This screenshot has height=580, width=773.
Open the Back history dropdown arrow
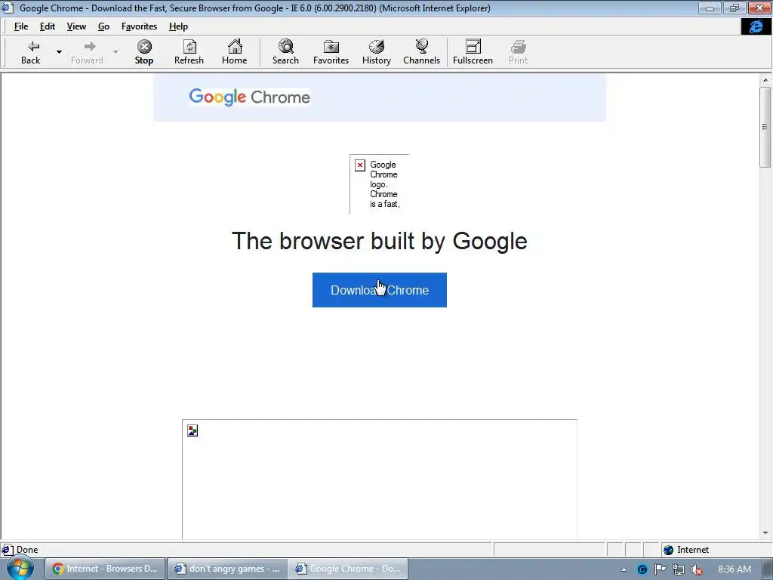click(x=59, y=52)
